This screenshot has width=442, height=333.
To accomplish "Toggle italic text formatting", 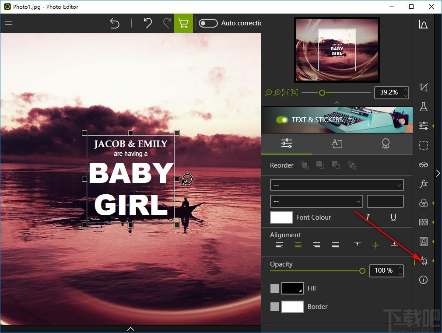I will (368, 217).
